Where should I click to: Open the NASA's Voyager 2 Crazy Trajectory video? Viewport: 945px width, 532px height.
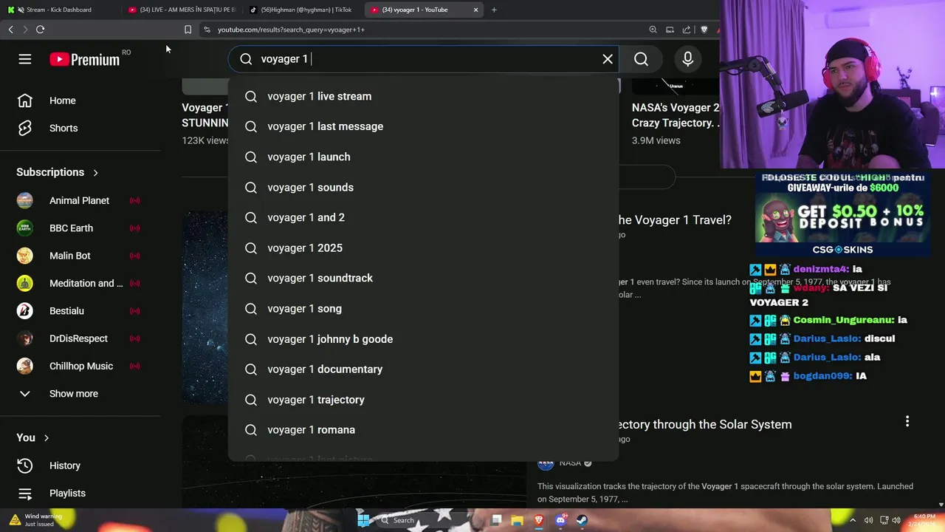pos(676,115)
